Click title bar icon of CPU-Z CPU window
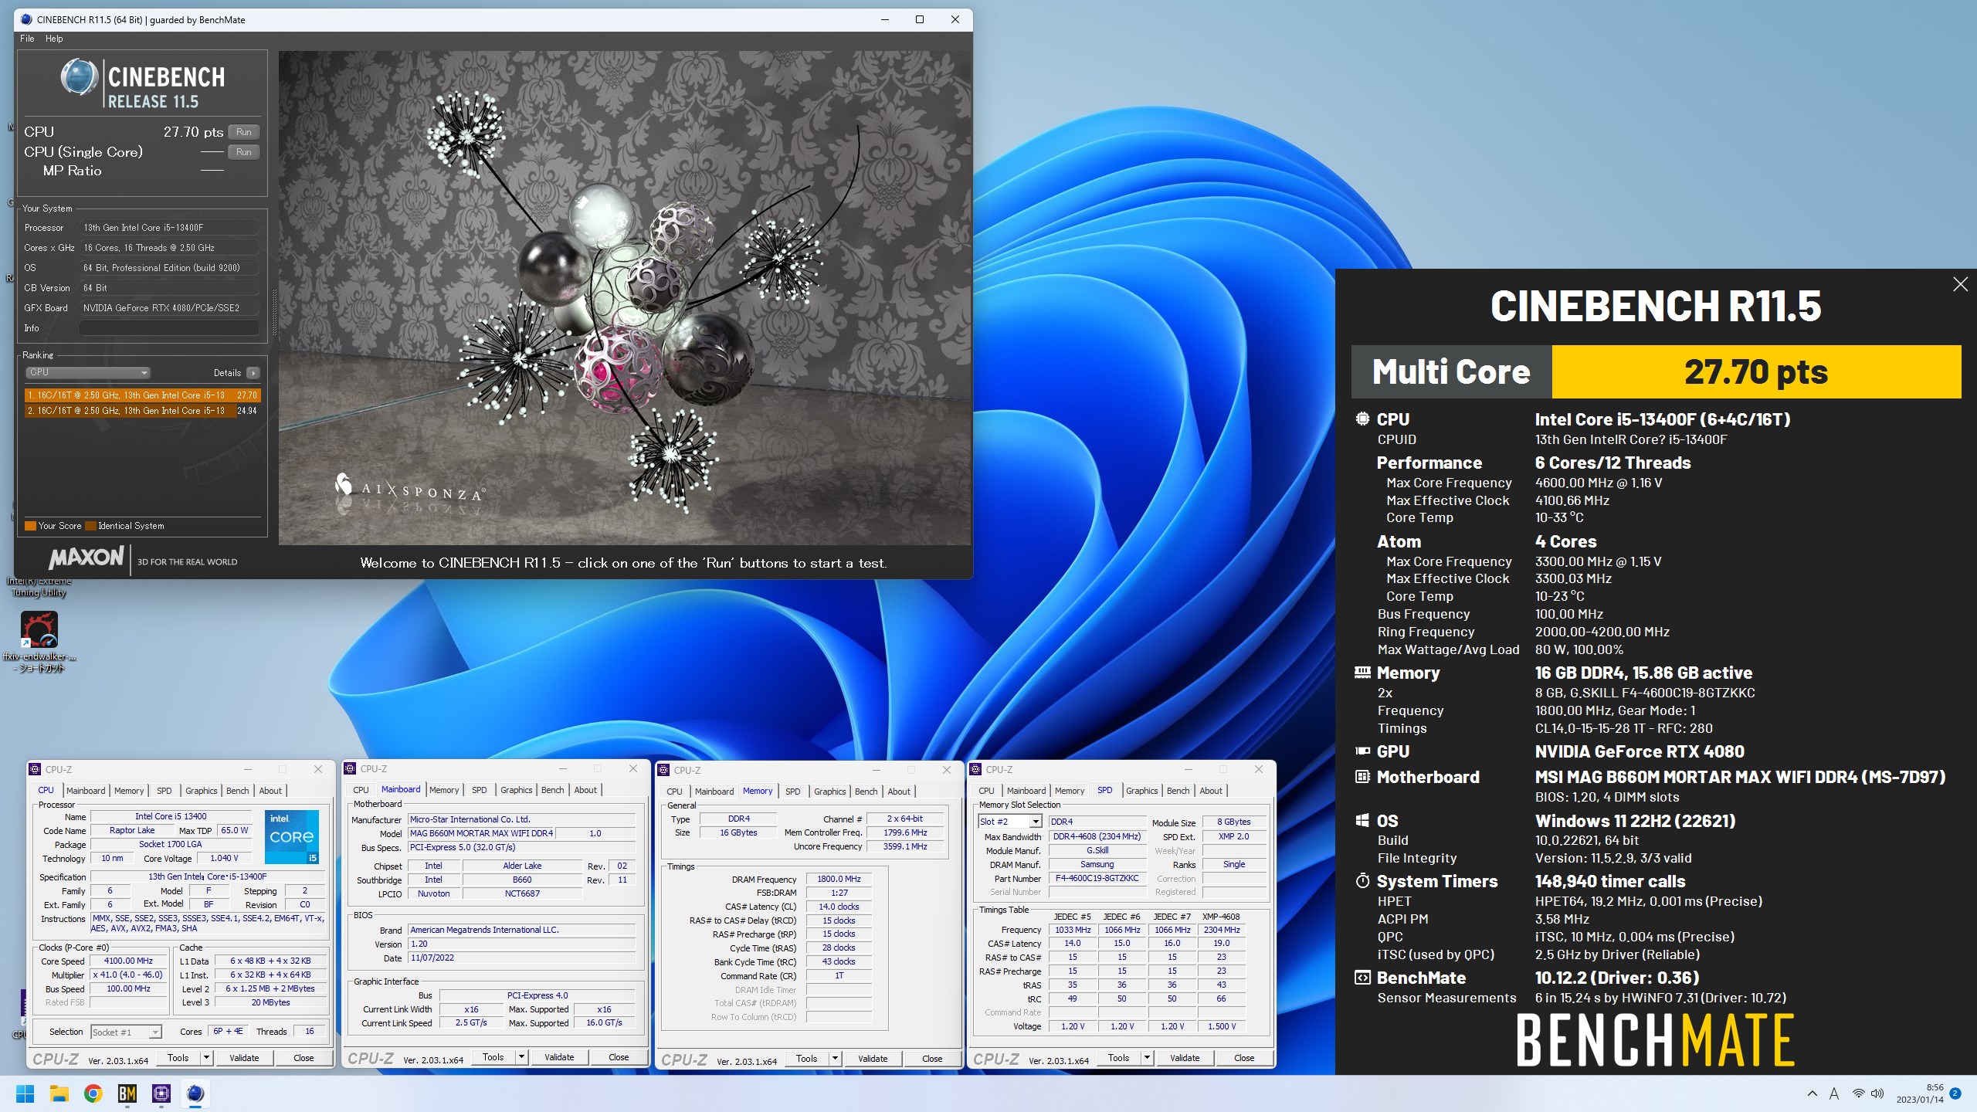The width and height of the screenshot is (1977, 1112). (x=35, y=769)
